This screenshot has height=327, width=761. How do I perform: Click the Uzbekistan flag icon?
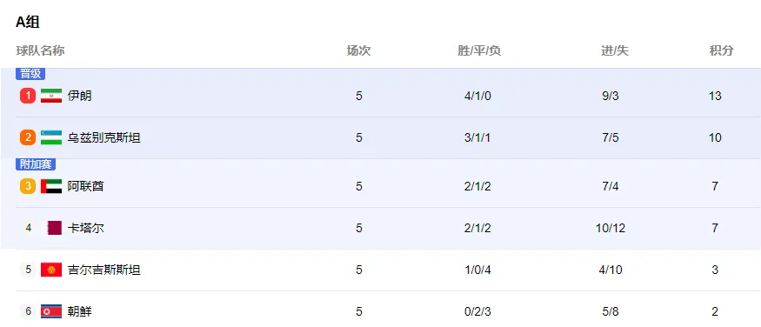[51, 137]
